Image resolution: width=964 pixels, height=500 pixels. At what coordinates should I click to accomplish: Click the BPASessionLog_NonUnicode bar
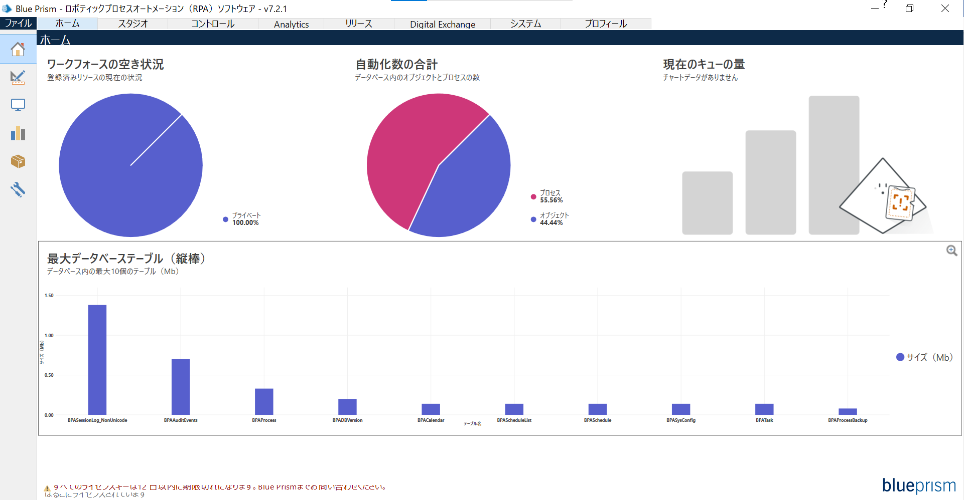[97, 360]
